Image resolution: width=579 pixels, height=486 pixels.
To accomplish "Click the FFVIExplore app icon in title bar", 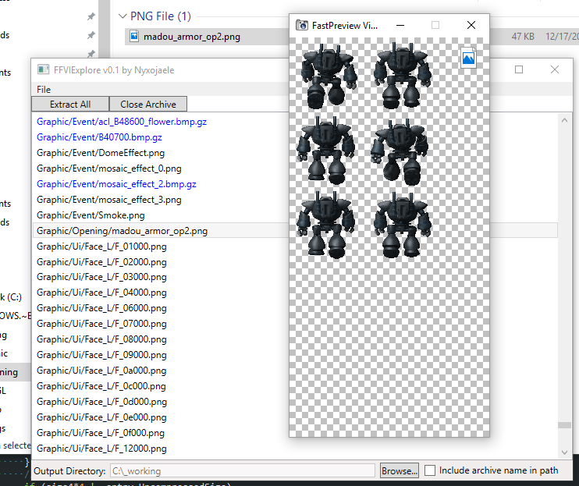I will point(43,69).
